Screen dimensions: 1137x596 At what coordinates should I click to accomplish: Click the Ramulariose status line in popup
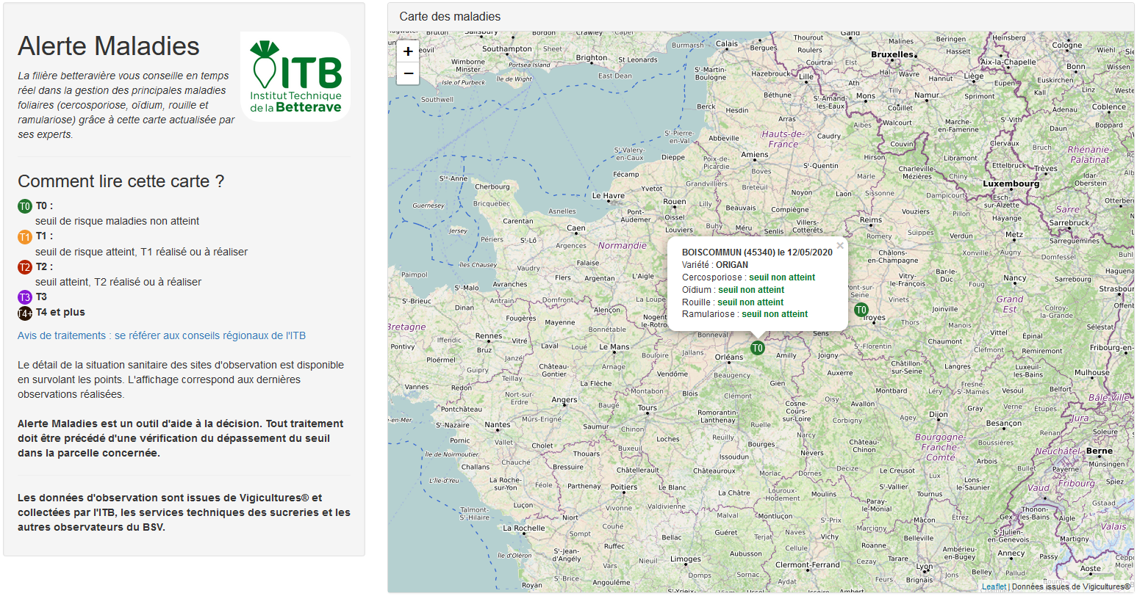tap(745, 314)
